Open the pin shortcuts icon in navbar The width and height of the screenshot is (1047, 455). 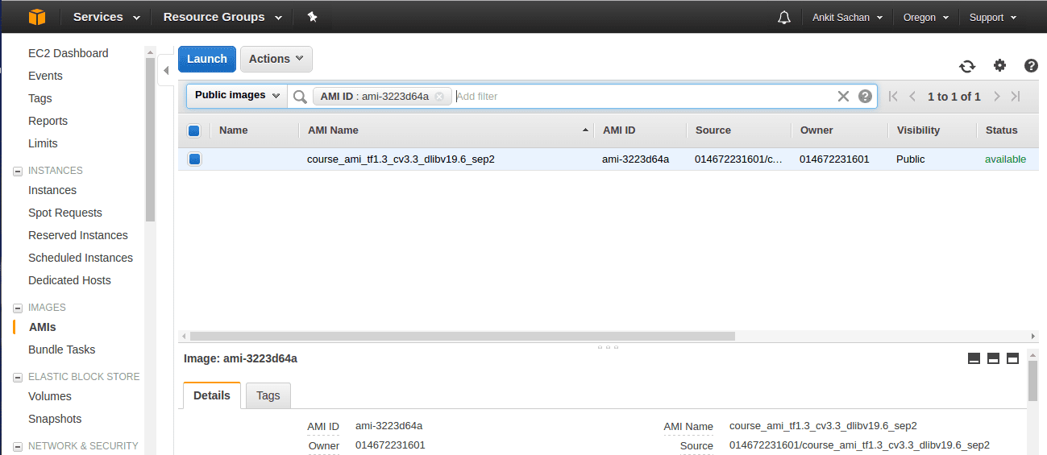click(312, 17)
